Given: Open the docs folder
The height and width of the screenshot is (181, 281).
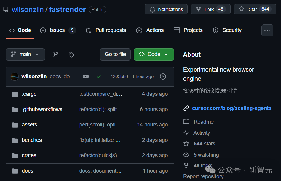Looking at the screenshot, I should [x=27, y=171].
